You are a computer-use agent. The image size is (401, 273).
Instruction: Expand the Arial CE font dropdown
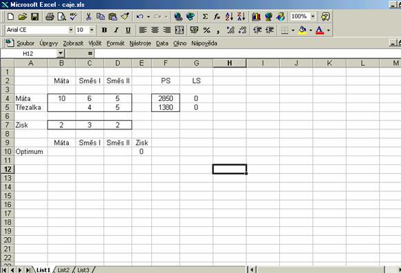point(71,30)
